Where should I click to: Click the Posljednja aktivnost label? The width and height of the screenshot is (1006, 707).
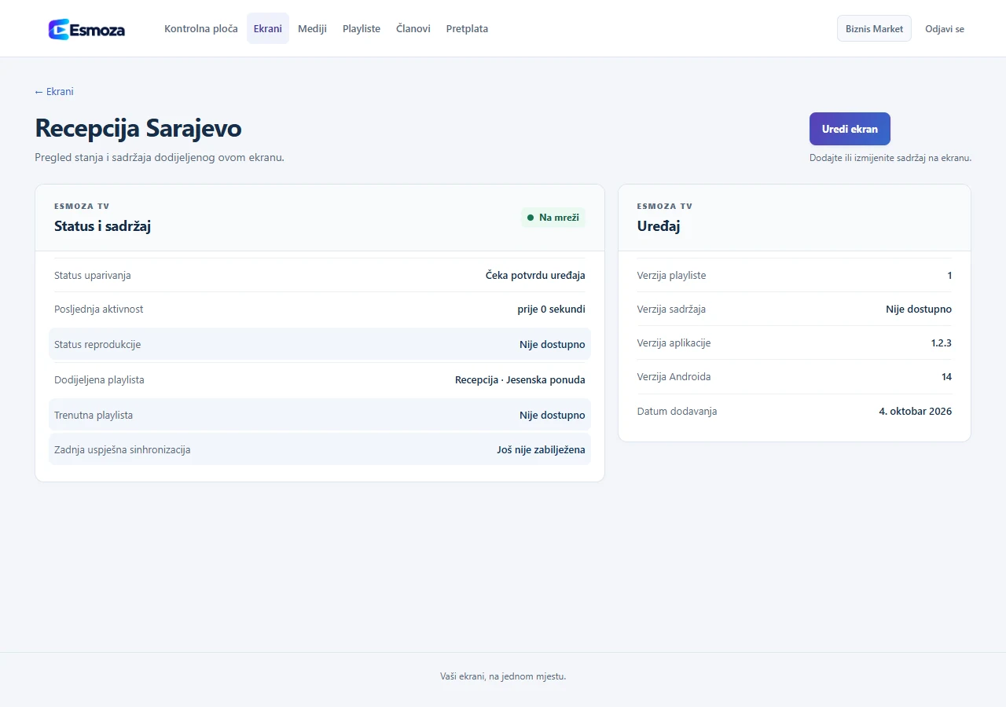(x=99, y=310)
